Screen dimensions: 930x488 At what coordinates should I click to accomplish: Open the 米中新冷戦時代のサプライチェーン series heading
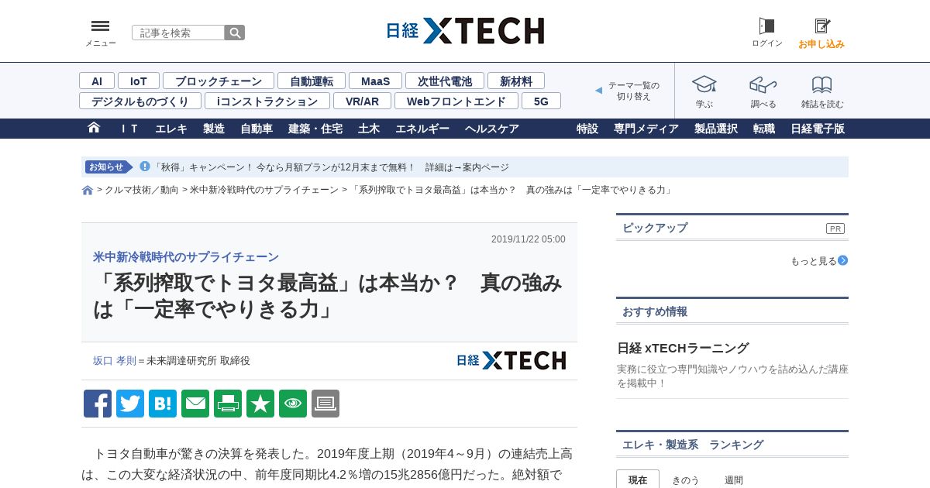(x=186, y=257)
